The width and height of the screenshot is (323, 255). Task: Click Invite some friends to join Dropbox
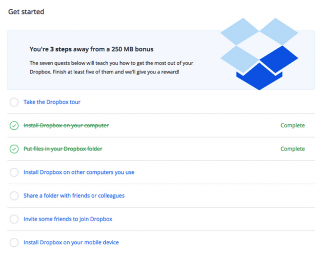click(68, 219)
